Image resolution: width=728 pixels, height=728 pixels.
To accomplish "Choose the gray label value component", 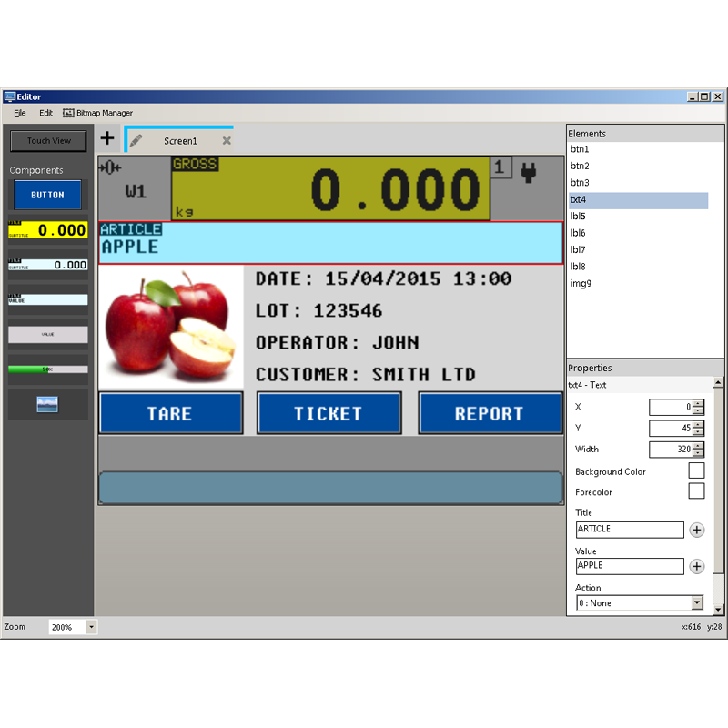I will pos(48,334).
